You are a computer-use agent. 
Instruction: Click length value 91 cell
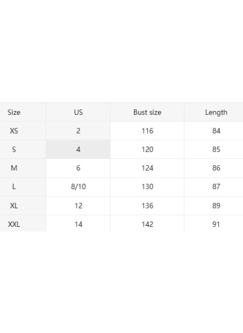(x=214, y=223)
